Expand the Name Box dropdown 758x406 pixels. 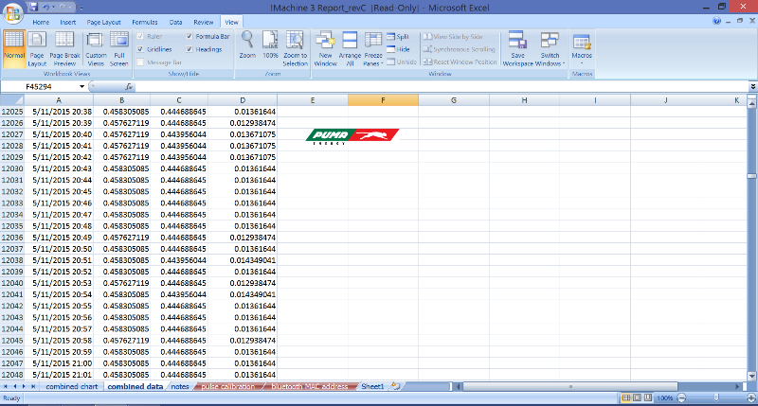coord(81,86)
